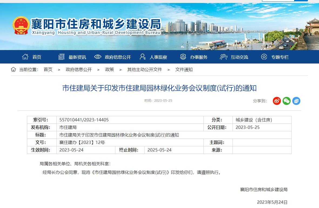Go to 政府信息公开 in the breadcrumb
The image size is (319, 208).
pyautogui.click(x=79, y=69)
